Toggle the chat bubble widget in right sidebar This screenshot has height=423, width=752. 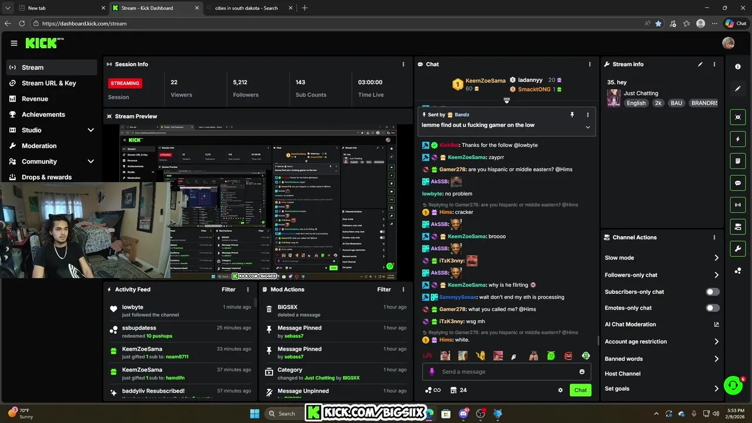coord(738,183)
